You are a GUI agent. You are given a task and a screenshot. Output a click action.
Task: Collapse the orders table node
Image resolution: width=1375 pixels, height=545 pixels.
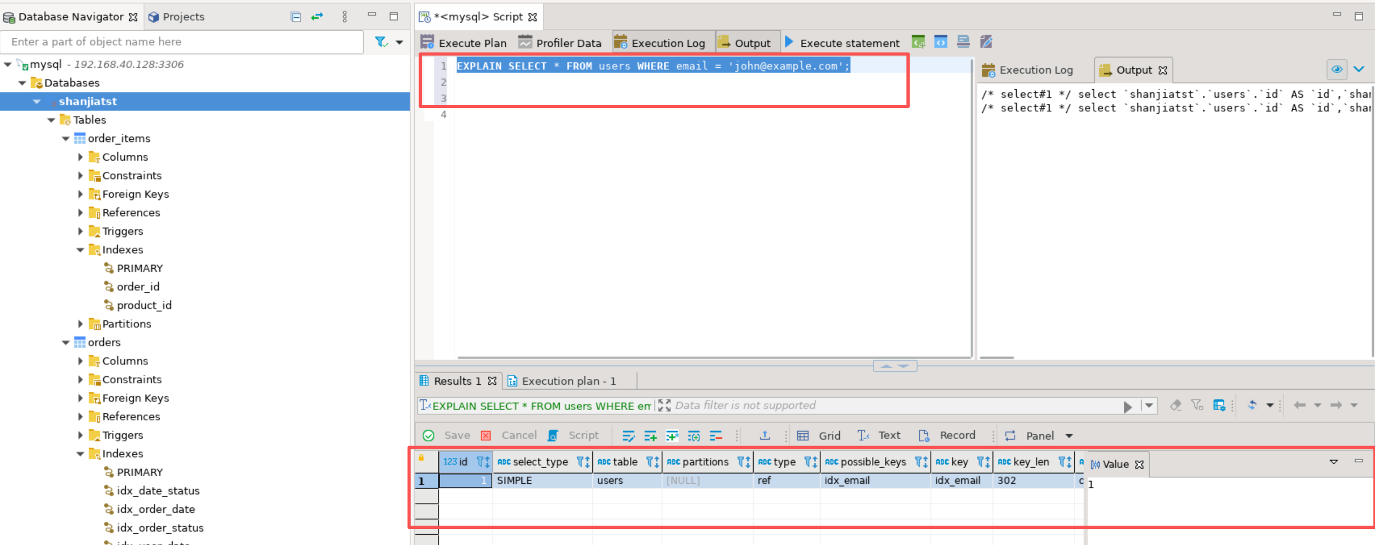coord(66,342)
